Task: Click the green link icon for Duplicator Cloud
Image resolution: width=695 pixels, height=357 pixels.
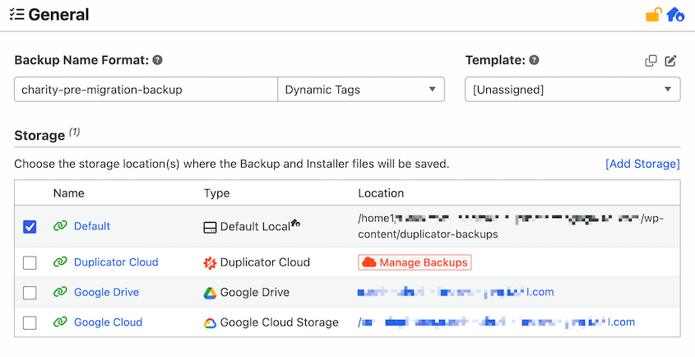Action: pyautogui.click(x=60, y=262)
